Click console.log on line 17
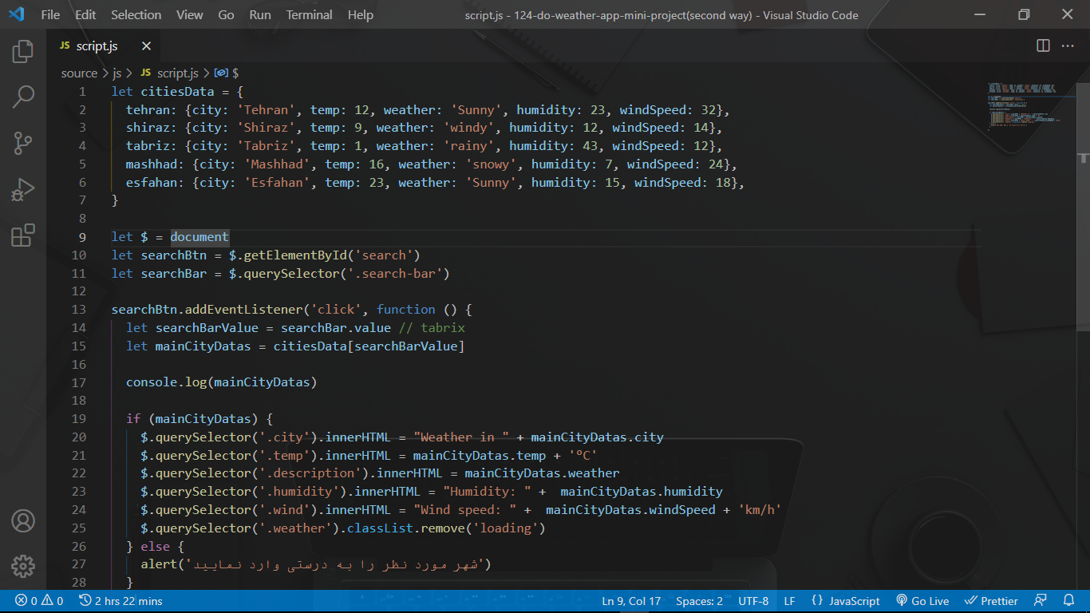This screenshot has width=1090, height=613. 166,382
